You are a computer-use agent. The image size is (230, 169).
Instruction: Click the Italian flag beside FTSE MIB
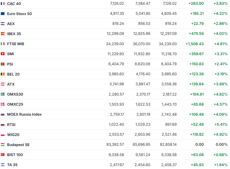pos(3,44)
